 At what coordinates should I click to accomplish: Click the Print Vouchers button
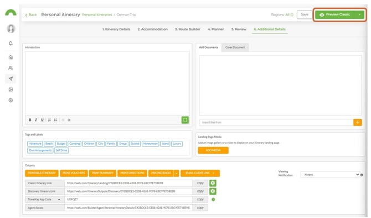74,173
